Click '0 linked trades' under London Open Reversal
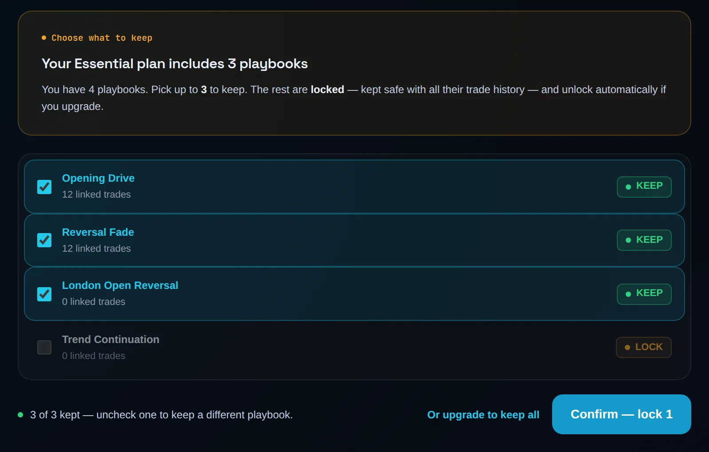Screen dimensions: 709x452 point(93,302)
